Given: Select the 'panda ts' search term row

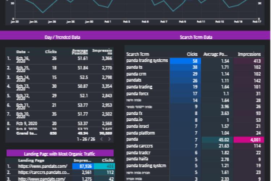Looking at the screenshot, I should [194, 67].
